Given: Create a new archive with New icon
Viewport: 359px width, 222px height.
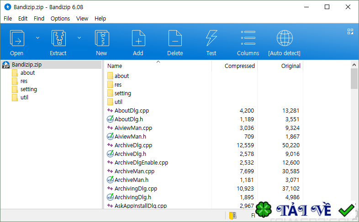Looking at the screenshot, I should click(101, 39).
